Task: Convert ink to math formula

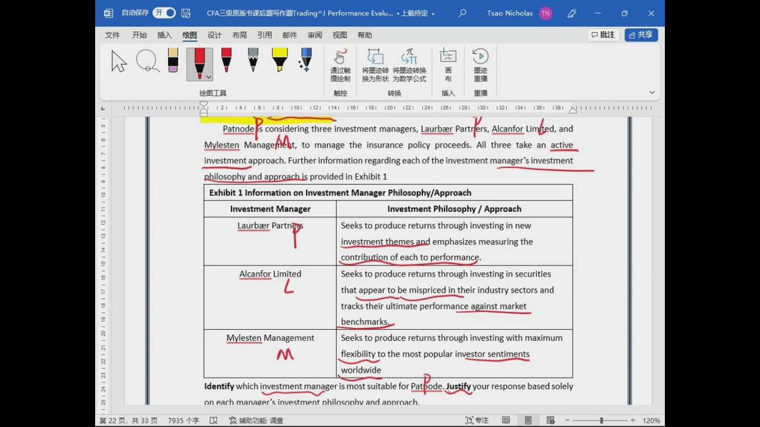Action: [x=409, y=65]
